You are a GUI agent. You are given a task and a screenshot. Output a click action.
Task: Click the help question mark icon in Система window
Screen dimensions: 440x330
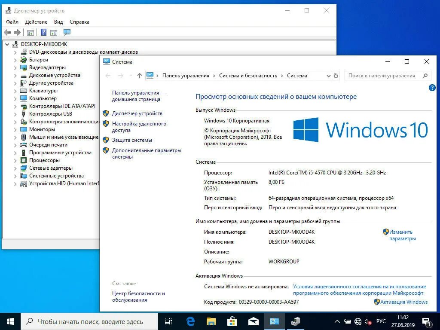pos(432,88)
